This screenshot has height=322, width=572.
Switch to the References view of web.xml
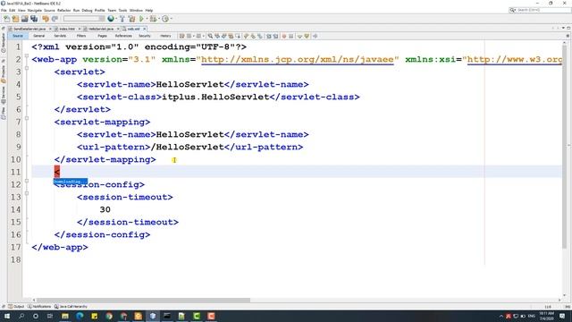[x=123, y=36]
